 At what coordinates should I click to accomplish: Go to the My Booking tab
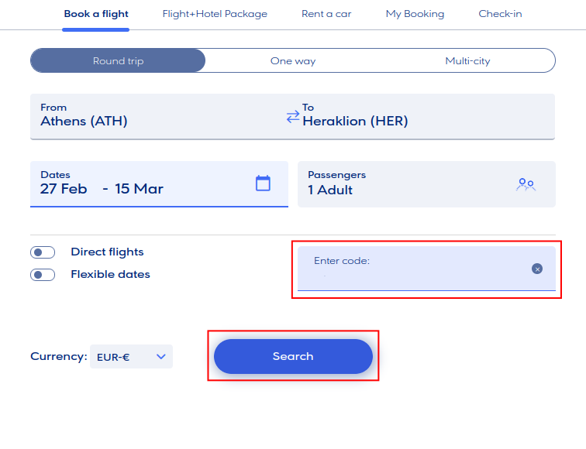[415, 14]
